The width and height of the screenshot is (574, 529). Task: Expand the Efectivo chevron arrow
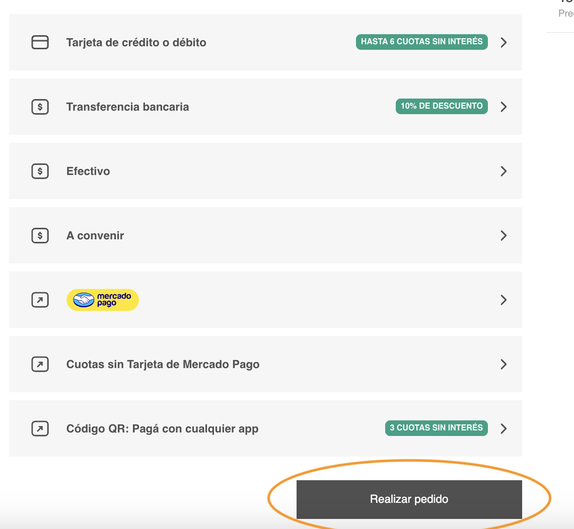tap(504, 171)
